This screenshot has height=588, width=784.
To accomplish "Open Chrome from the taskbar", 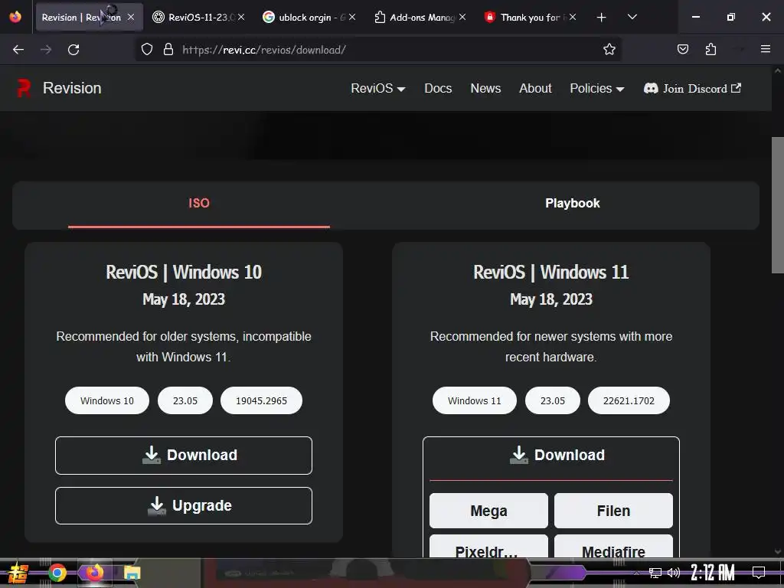I will [57, 573].
